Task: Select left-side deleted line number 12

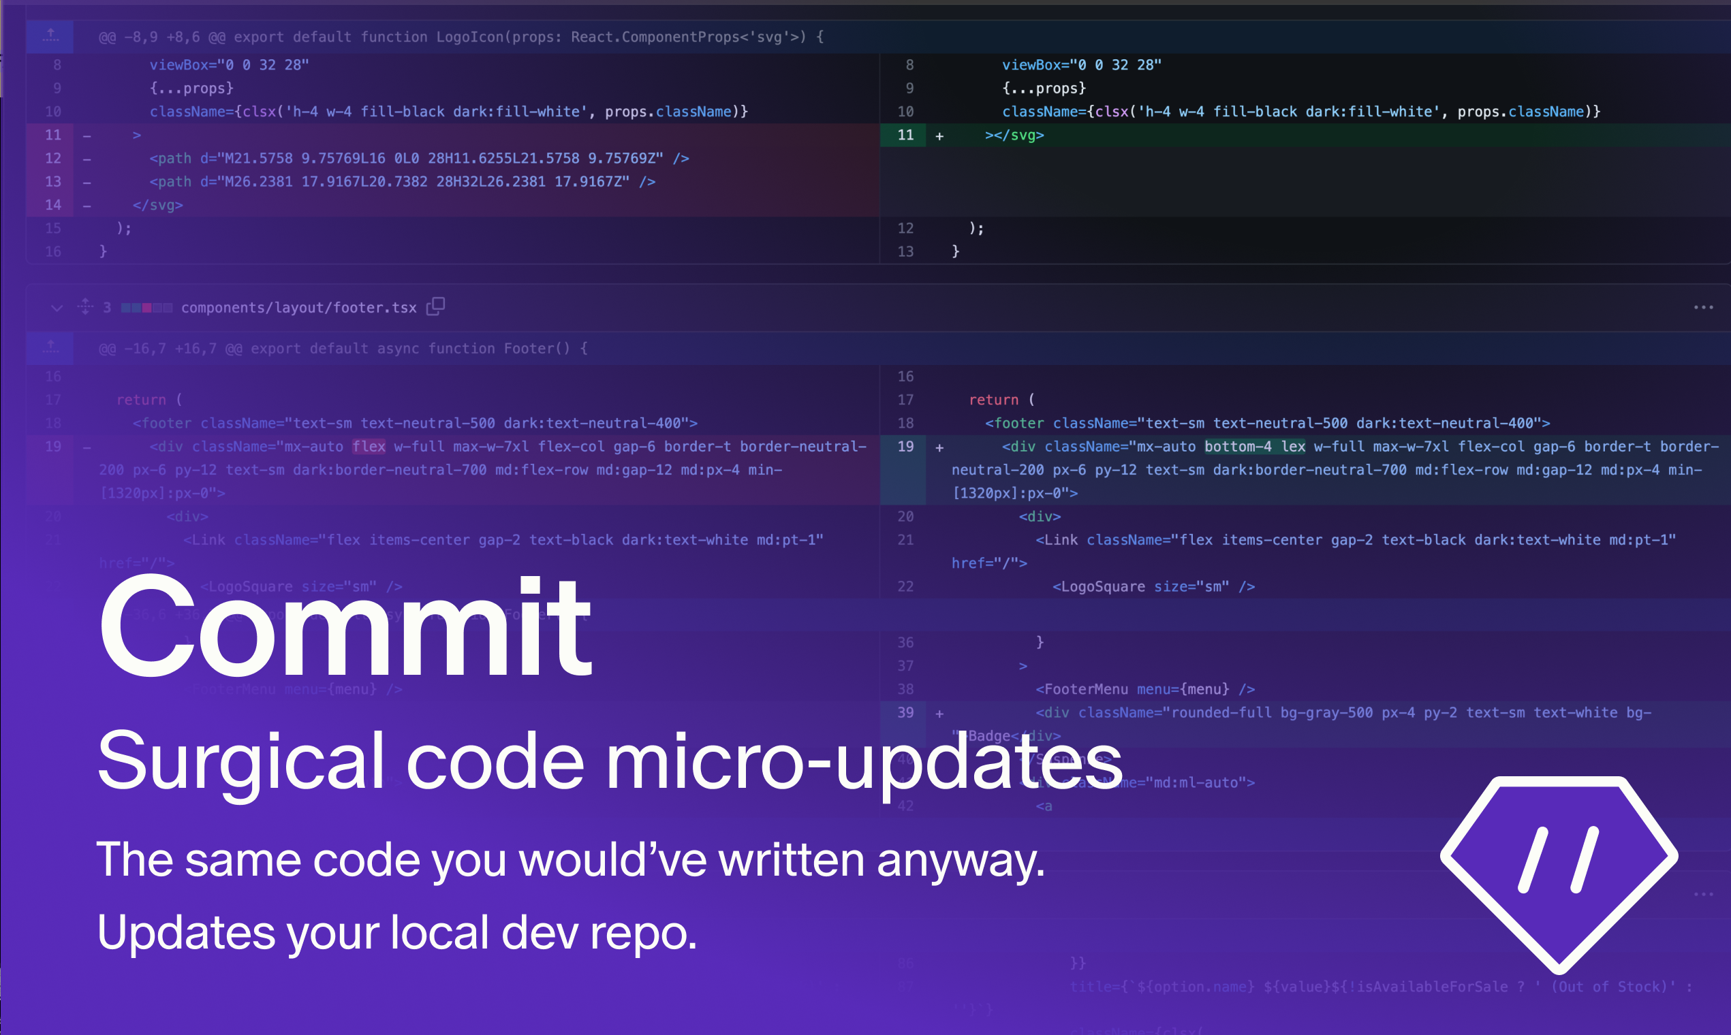Action: [x=53, y=159]
